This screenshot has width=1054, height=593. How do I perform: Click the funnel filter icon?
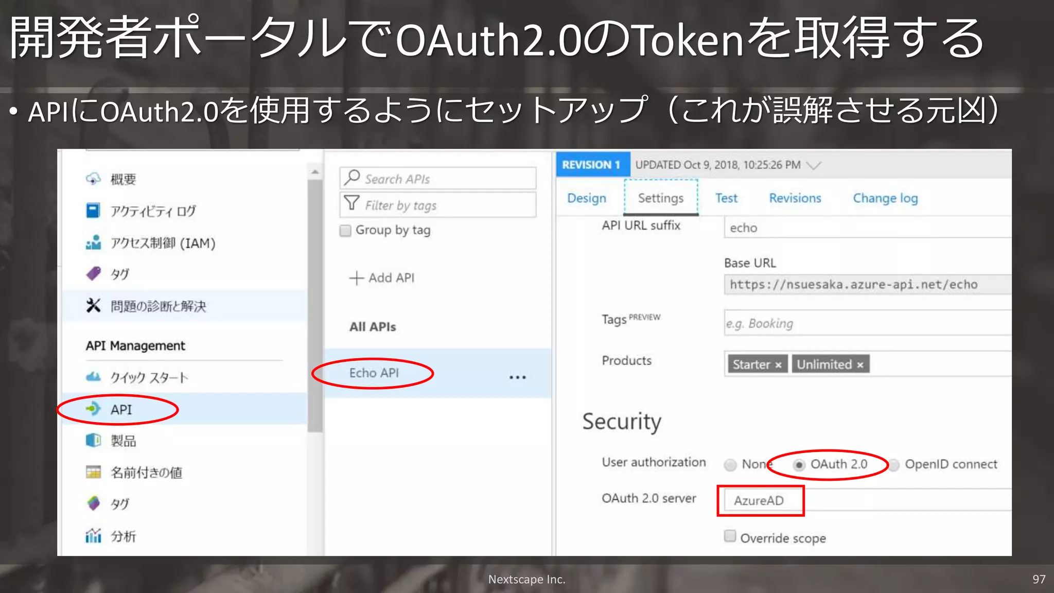(352, 203)
